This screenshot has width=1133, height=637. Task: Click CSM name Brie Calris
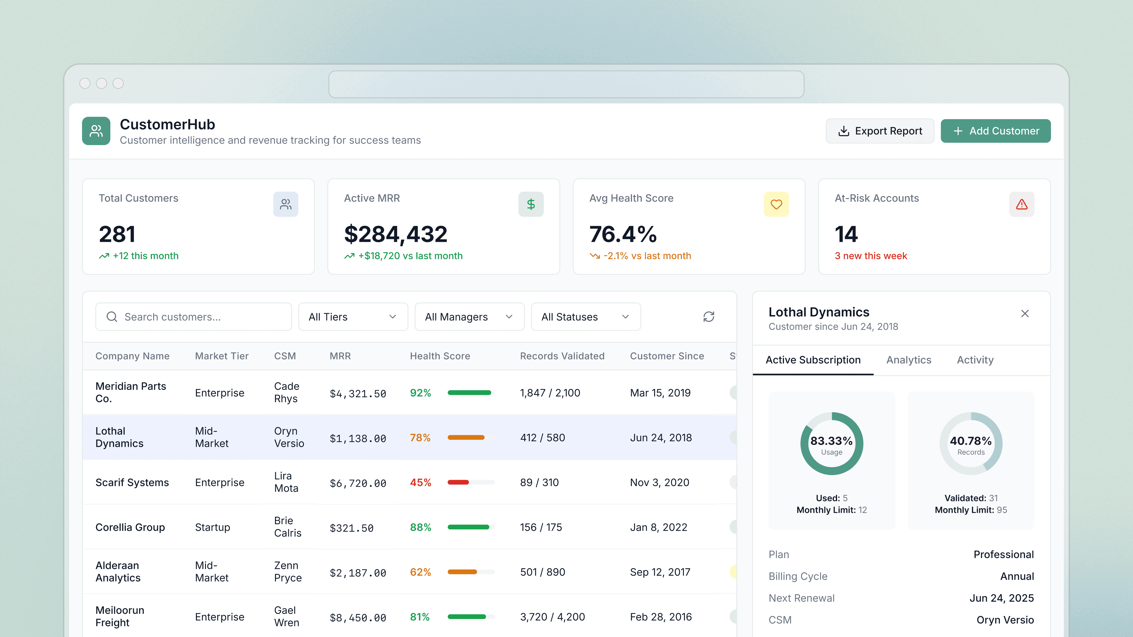[x=288, y=527]
